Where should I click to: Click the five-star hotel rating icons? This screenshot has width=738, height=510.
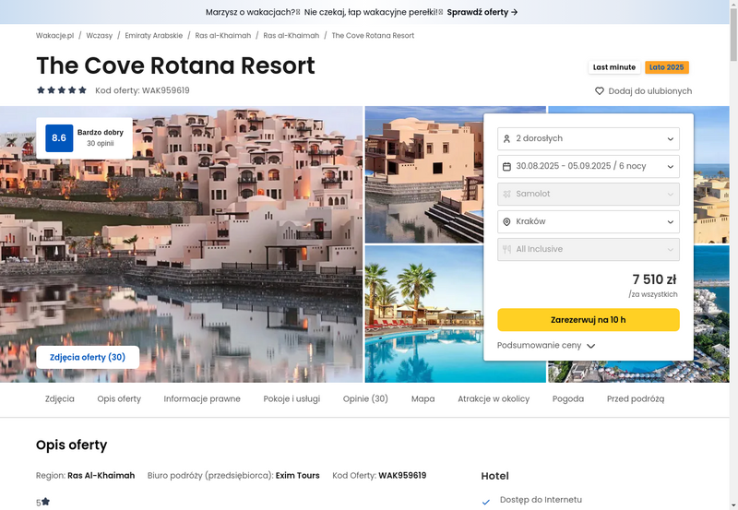click(x=62, y=89)
